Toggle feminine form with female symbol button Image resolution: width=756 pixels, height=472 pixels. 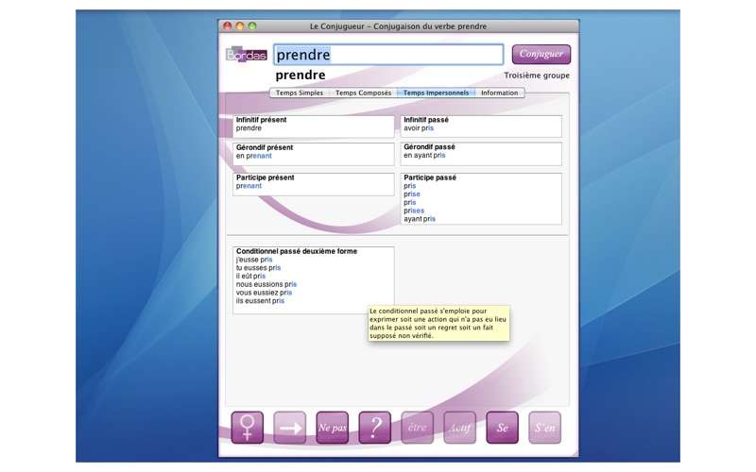tap(248, 428)
